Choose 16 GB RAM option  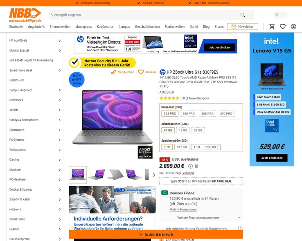(x=183, y=131)
